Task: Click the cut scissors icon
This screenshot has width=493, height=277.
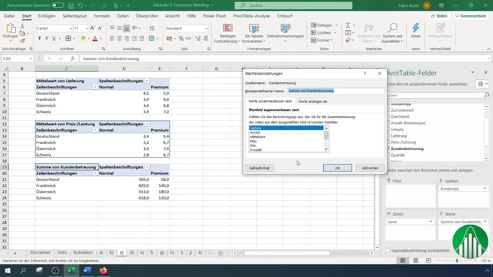Action: 22,26
